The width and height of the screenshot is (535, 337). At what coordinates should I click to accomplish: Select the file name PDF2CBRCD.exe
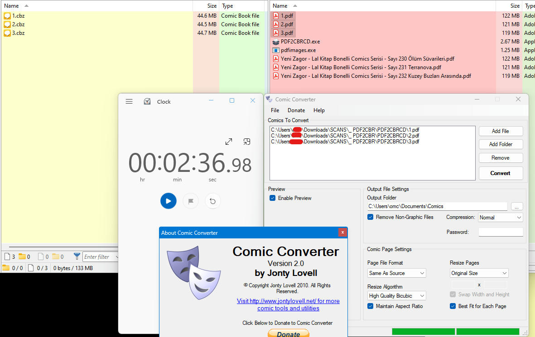300,42
